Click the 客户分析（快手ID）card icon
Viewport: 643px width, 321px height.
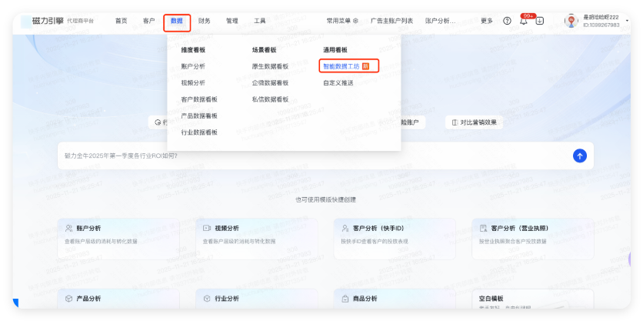tap(345, 228)
